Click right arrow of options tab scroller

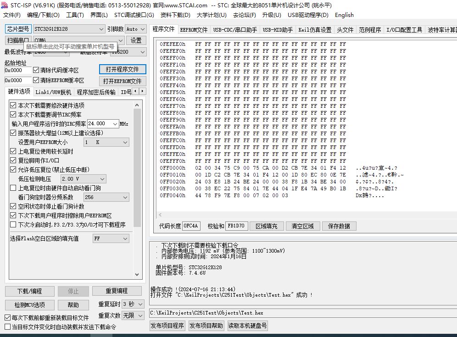point(142,91)
